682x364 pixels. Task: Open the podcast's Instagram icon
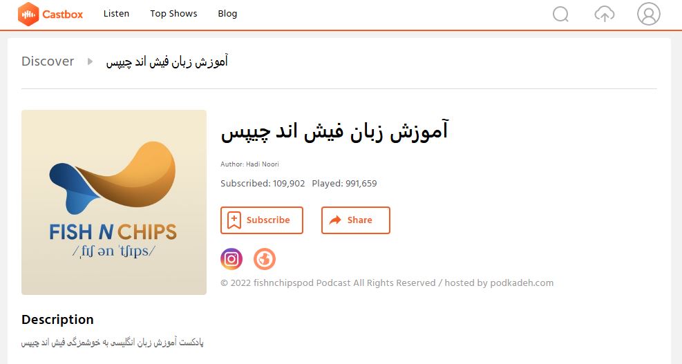[231, 259]
